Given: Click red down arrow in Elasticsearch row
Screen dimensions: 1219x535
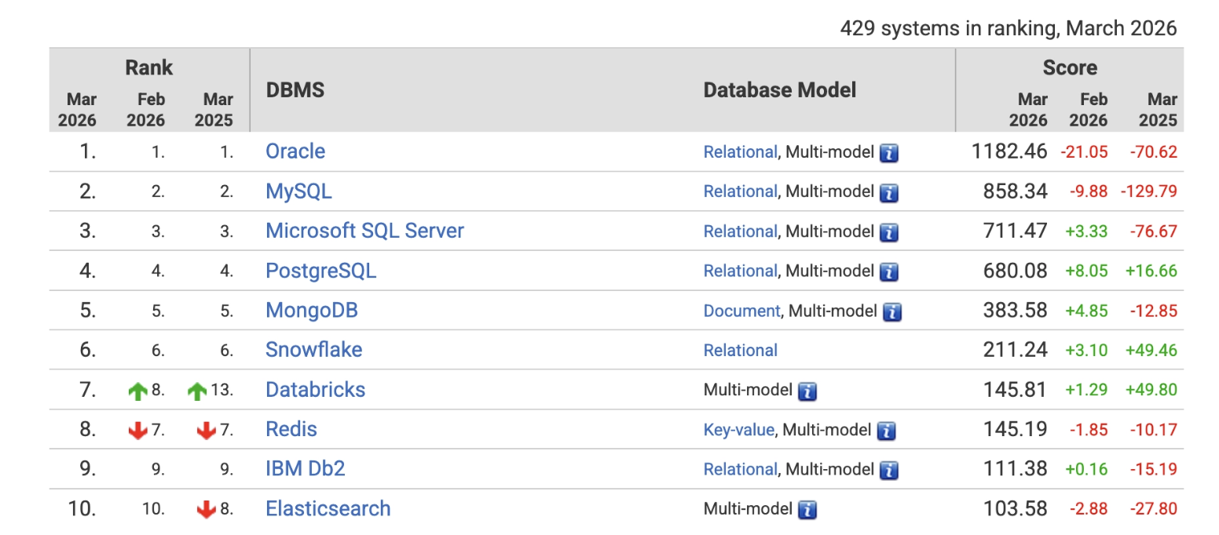Looking at the screenshot, I should [x=207, y=509].
